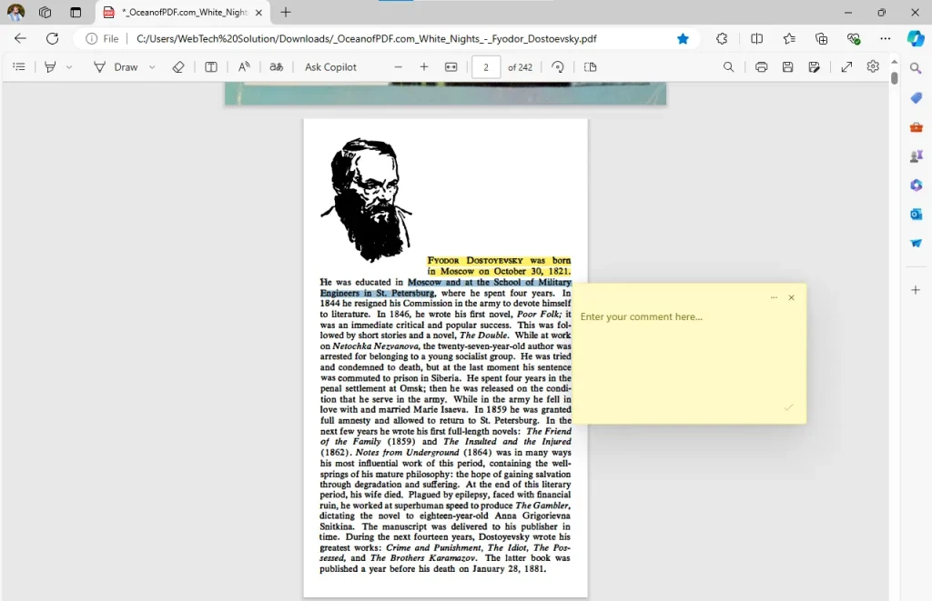Open Edge Settings and more menu
The height and width of the screenshot is (601, 932).
point(885,38)
